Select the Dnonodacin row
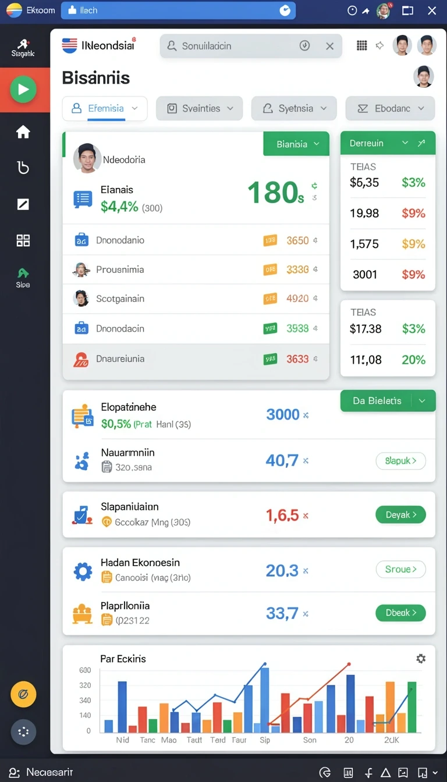 pos(196,329)
